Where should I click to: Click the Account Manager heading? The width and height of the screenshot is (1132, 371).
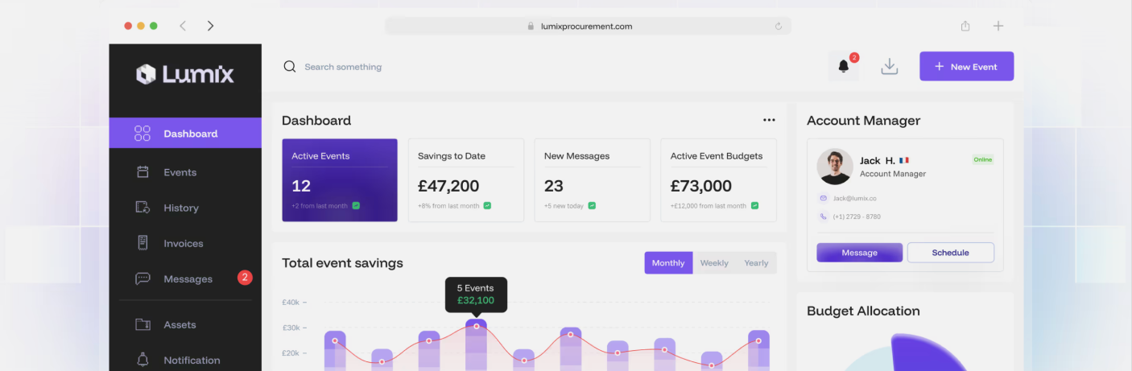[x=863, y=121]
